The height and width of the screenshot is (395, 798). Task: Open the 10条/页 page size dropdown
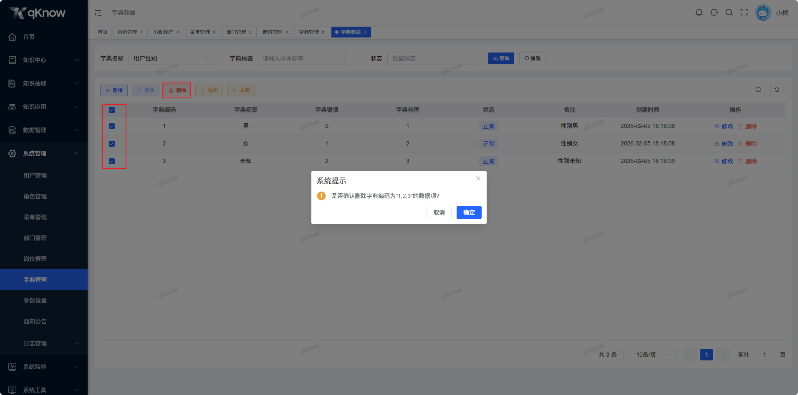[650, 355]
